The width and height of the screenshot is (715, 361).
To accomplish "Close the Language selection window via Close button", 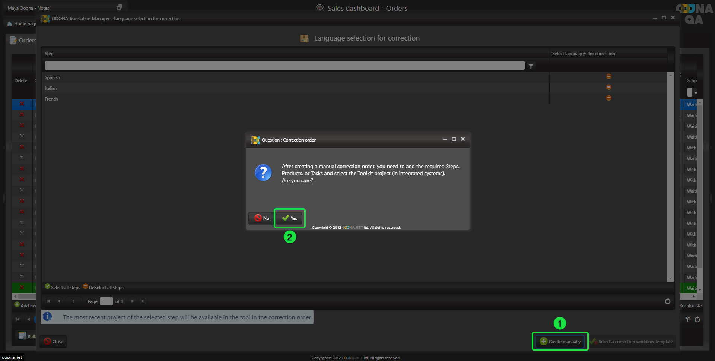I will tap(53, 342).
